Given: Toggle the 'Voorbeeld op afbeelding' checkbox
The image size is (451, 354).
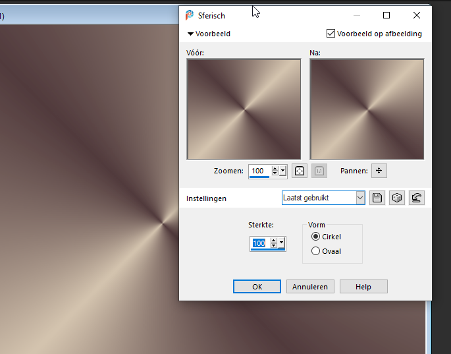Looking at the screenshot, I should click(331, 34).
